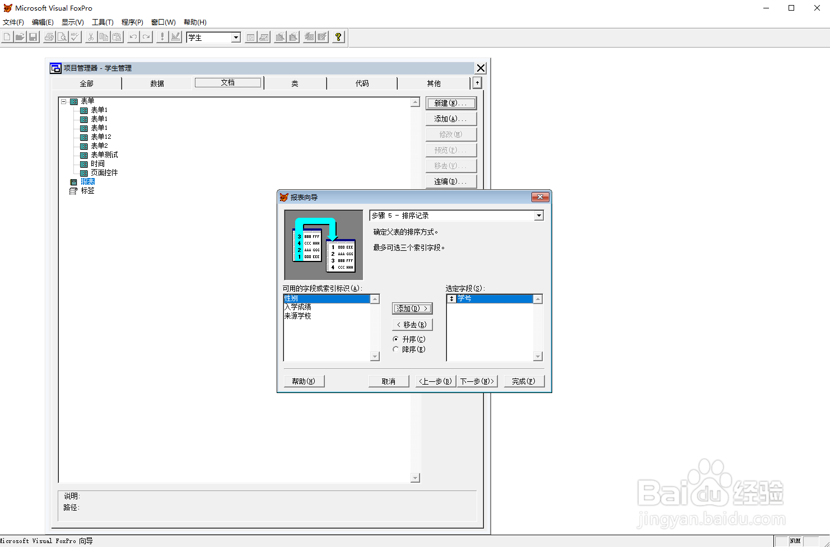Click 下一步(N)> in Report Wizard
The height and width of the screenshot is (547, 830).
point(477,381)
